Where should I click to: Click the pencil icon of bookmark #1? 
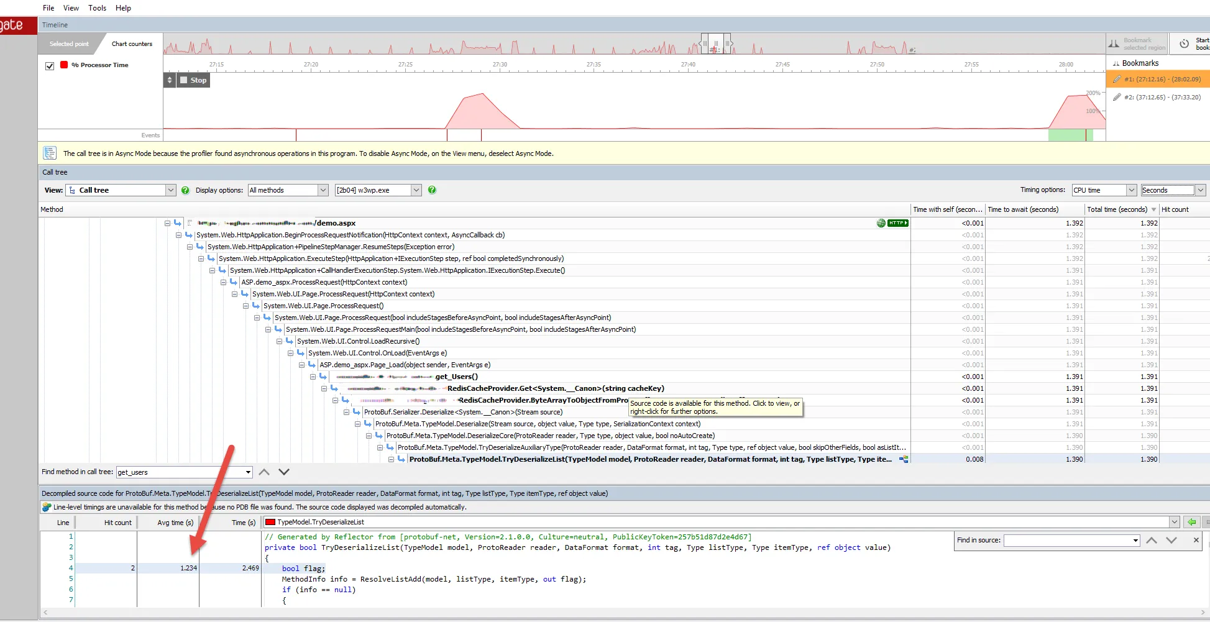point(1117,79)
